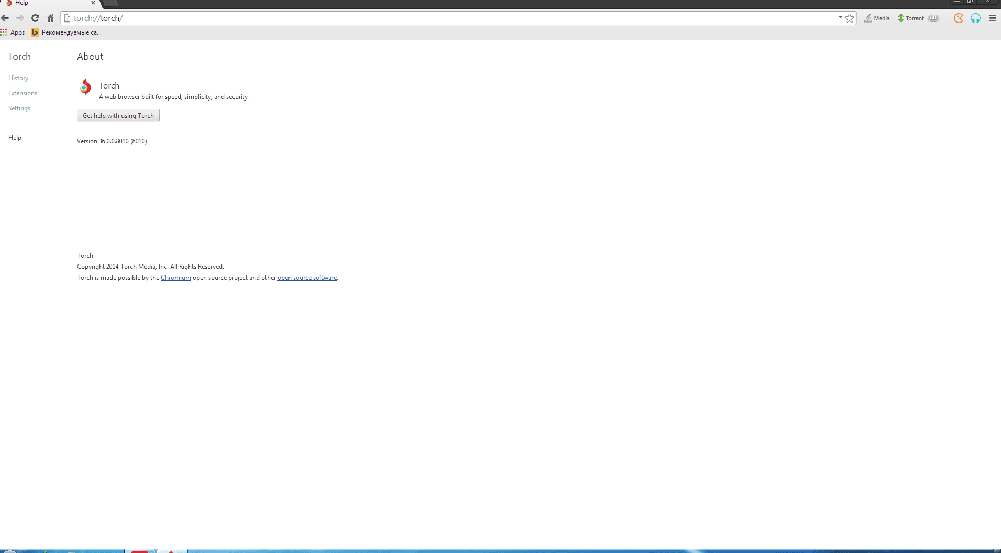Click Get help with using Torch
Viewport: 1001px width, 553px height.
[x=118, y=116]
